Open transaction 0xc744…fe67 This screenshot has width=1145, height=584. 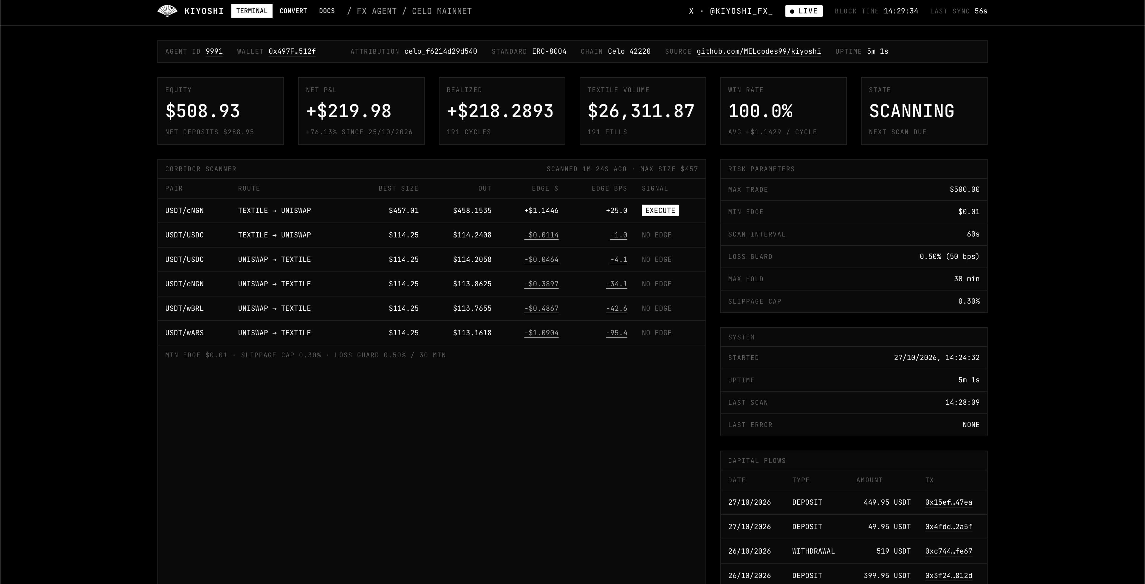tap(949, 551)
